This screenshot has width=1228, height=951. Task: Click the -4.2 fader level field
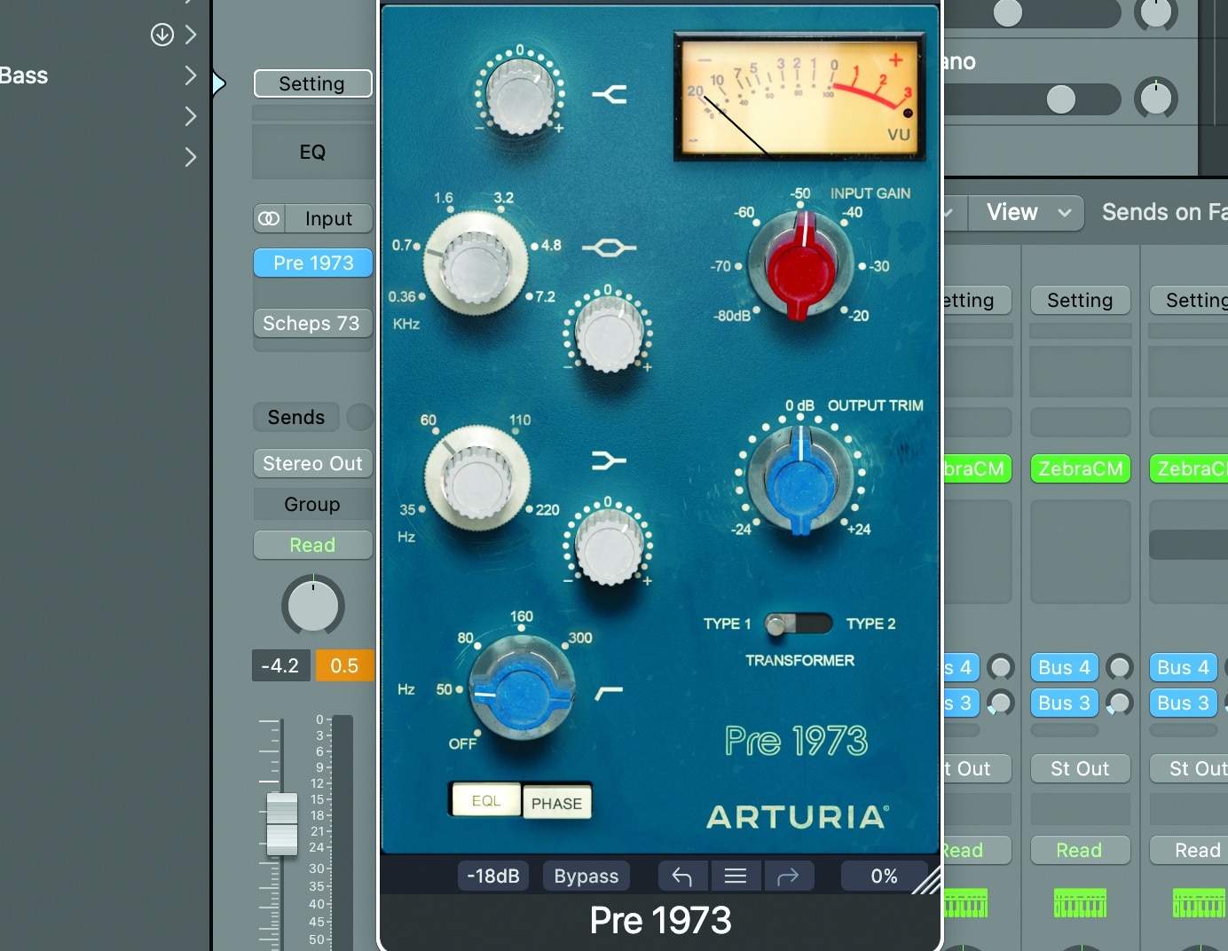pyautogui.click(x=281, y=665)
